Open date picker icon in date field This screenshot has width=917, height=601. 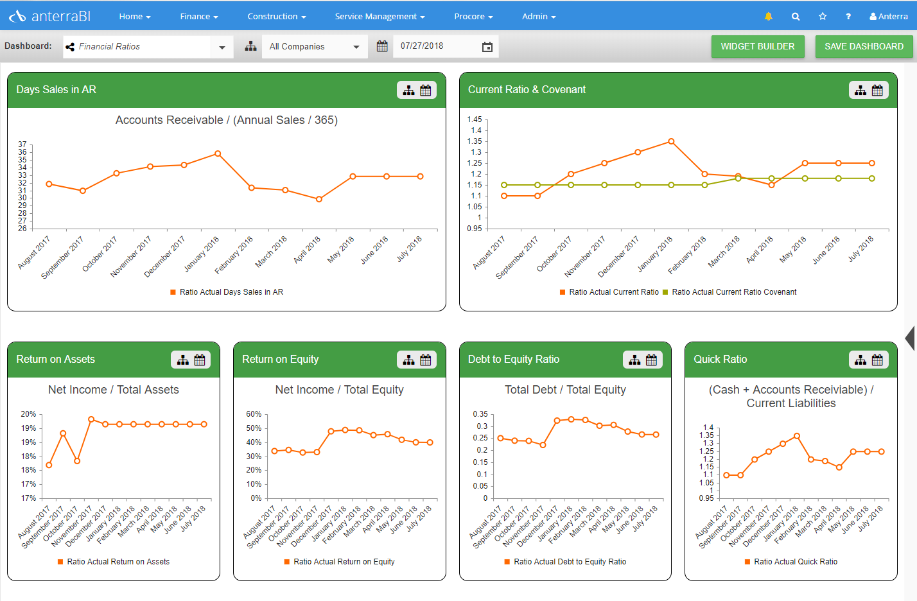[487, 47]
